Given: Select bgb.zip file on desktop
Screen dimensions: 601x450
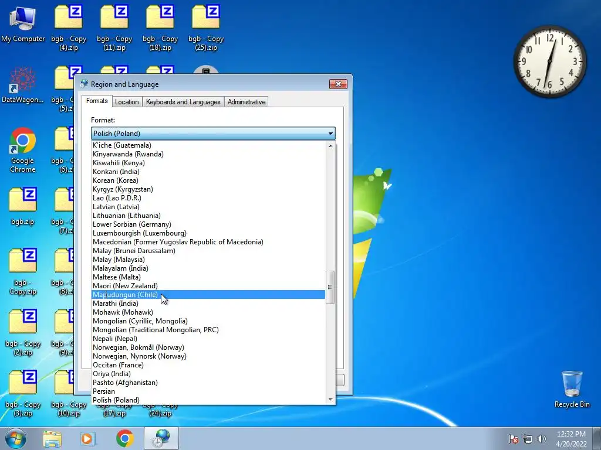Looking at the screenshot, I should pos(23,206).
